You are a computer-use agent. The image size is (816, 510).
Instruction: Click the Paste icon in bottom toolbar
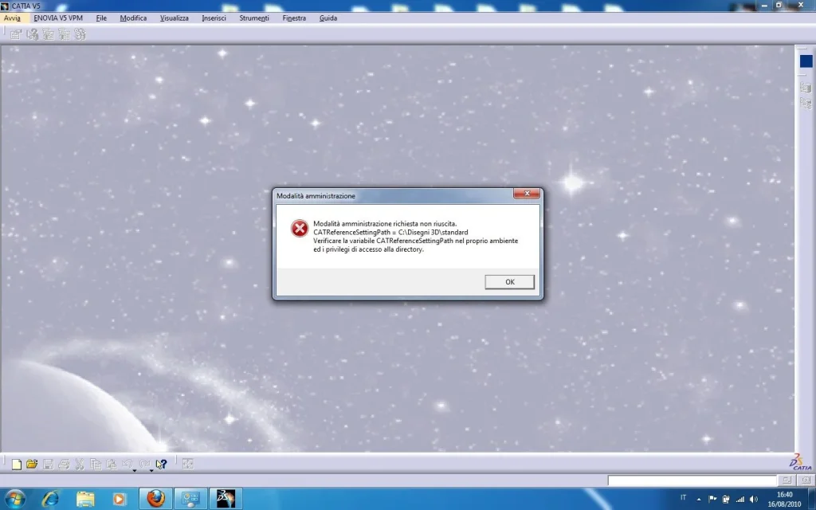click(x=112, y=464)
